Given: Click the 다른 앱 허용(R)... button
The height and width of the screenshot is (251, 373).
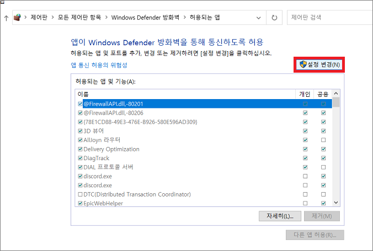Looking at the screenshot, I should pyautogui.click(x=315, y=235).
